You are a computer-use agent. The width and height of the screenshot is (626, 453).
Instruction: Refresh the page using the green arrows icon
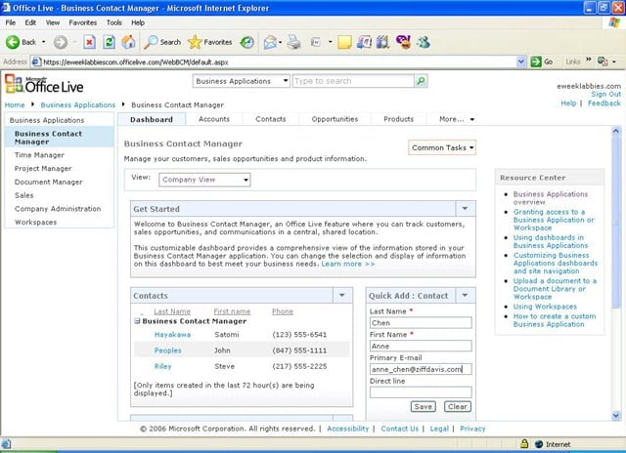point(109,42)
